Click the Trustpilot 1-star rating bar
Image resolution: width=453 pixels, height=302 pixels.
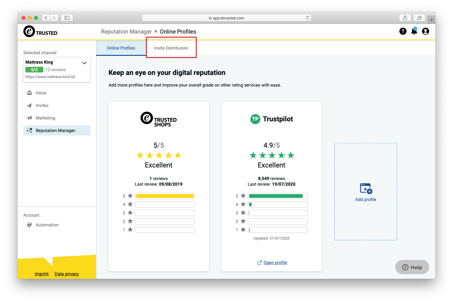coord(278,230)
